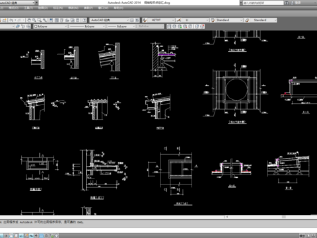Open the 修改(M) menu
Viewport: 317px width, 238px height.
[x=73, y=8]
